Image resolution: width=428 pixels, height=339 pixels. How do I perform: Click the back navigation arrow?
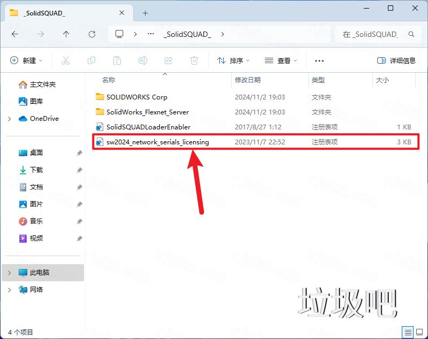(15, 34)
